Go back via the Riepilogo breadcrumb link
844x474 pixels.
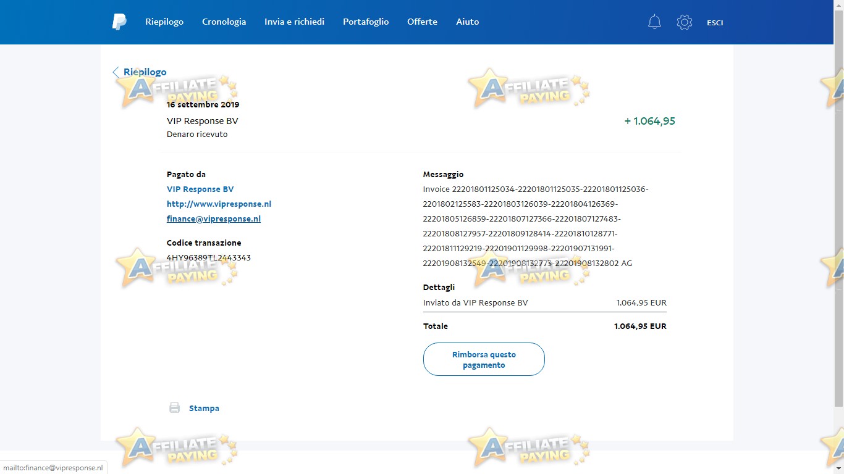coord(145,72)
